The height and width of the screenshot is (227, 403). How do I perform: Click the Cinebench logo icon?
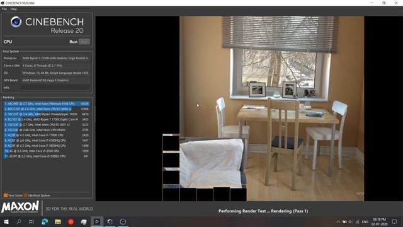pyautogui.click(x=16, y=22)
